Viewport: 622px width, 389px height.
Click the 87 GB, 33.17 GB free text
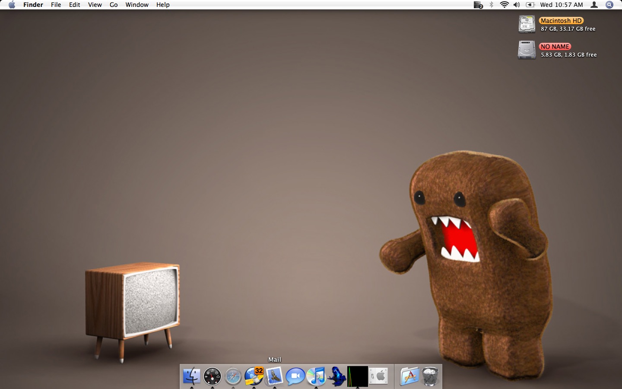click(568, 29)
